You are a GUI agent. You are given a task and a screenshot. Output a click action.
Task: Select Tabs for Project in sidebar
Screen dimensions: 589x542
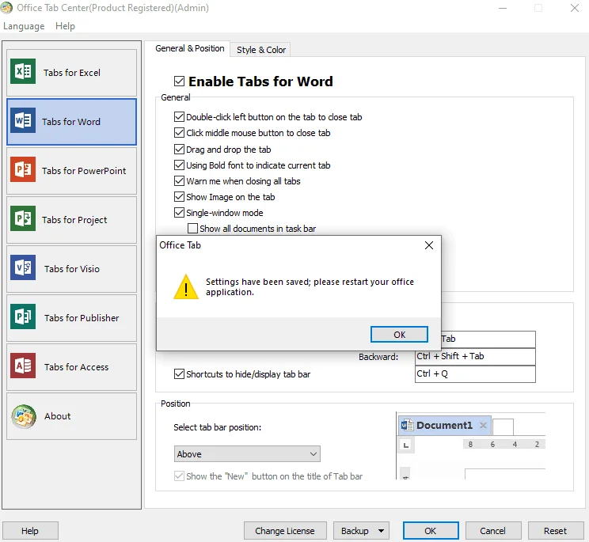coord(71,220)
